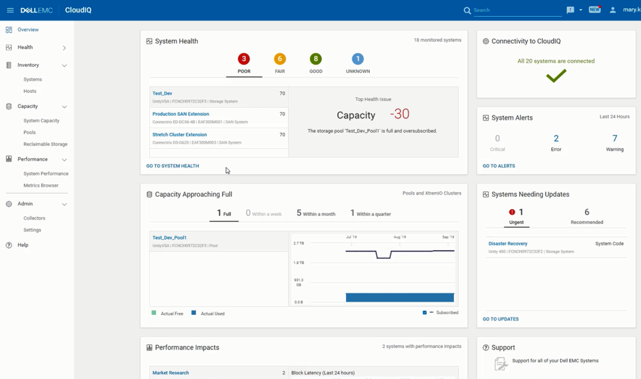This screenshot has height=379, width=641.
Task: Click the Search input field
Action: click(517, 10)
